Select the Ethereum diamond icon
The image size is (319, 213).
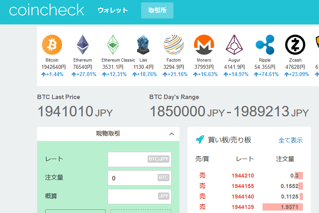(x=83, y=45)
